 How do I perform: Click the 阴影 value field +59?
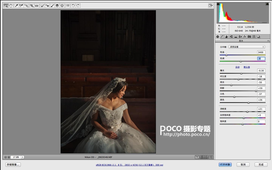[x=261, y=88]
